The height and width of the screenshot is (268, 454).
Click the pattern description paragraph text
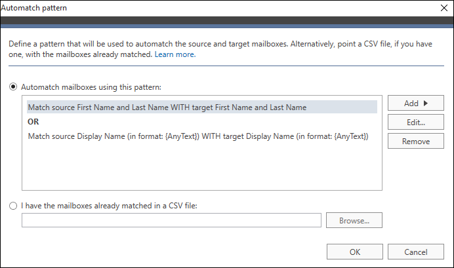pos(220,49)
